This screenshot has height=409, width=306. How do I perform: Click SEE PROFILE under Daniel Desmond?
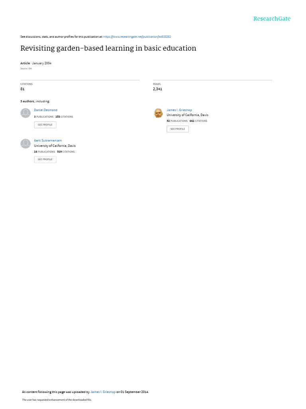45,125
